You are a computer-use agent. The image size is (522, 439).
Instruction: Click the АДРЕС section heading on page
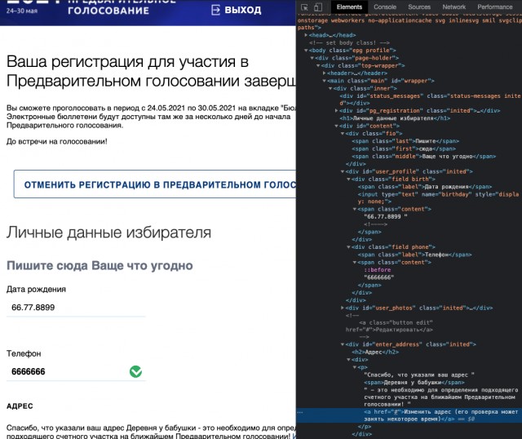pyautogui.click(x=20, y=406)
